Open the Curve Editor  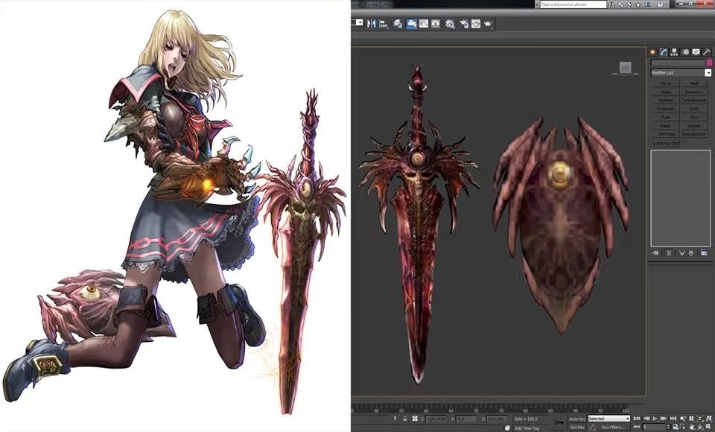coord(424,24)
